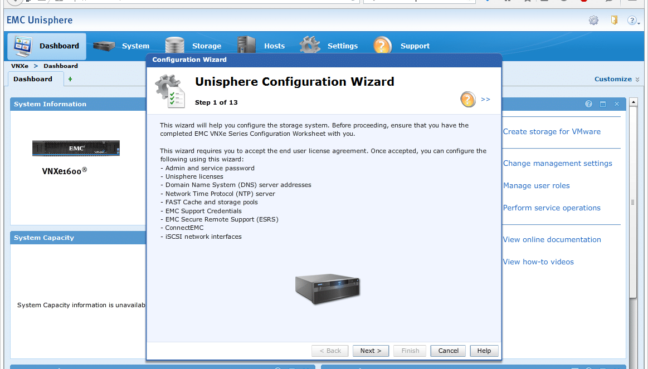Click the Help button in wizard footer
This screenshot has height=369, width=648.
click(x=484, y=351)
